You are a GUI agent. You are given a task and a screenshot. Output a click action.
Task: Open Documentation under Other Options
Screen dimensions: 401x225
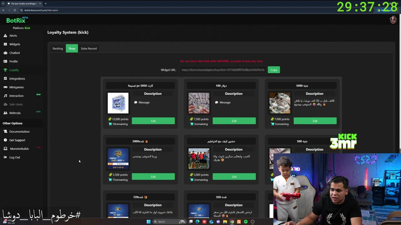(19, 132)
